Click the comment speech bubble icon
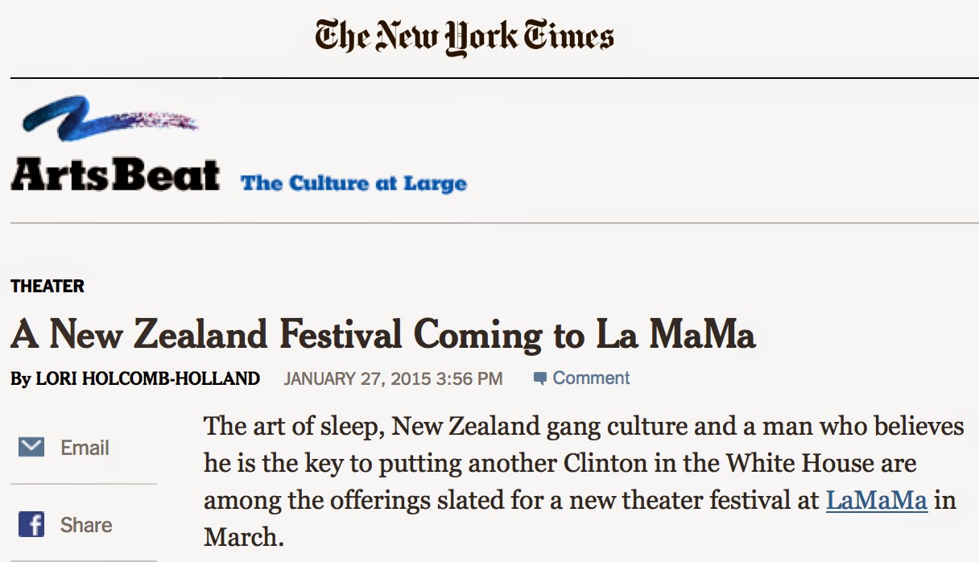 [540, 378]
